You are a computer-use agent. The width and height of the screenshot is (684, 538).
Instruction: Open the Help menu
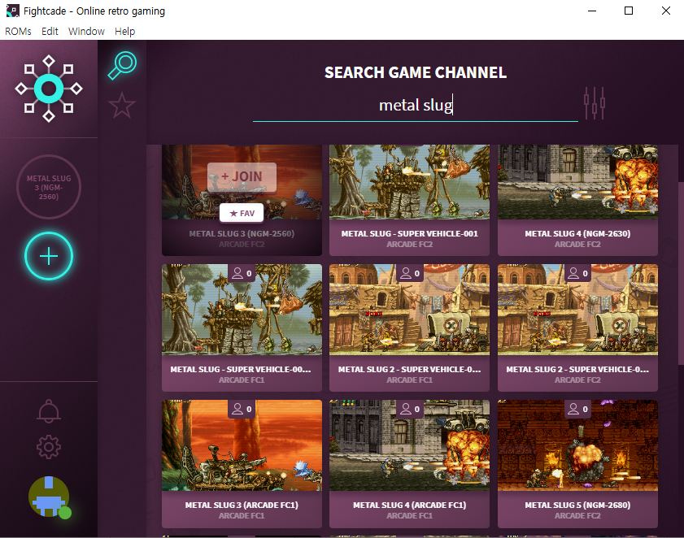point(124,32)
